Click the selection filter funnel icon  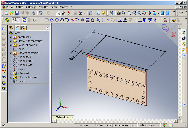tap(64, 13)
